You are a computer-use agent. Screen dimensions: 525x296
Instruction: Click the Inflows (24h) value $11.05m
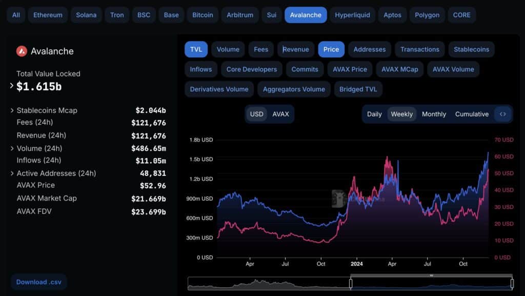pos(151,161)
